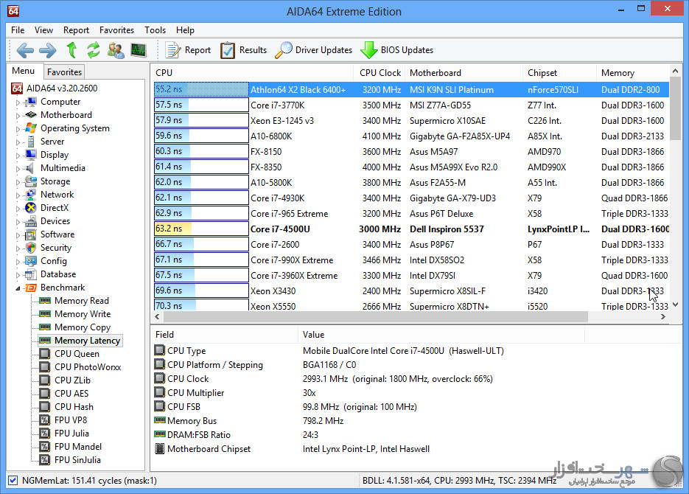Image resolution: width=689 pixels, height=494 pixels.
Task: Sort by the CPU Clock column header
Action: (380, 73)
